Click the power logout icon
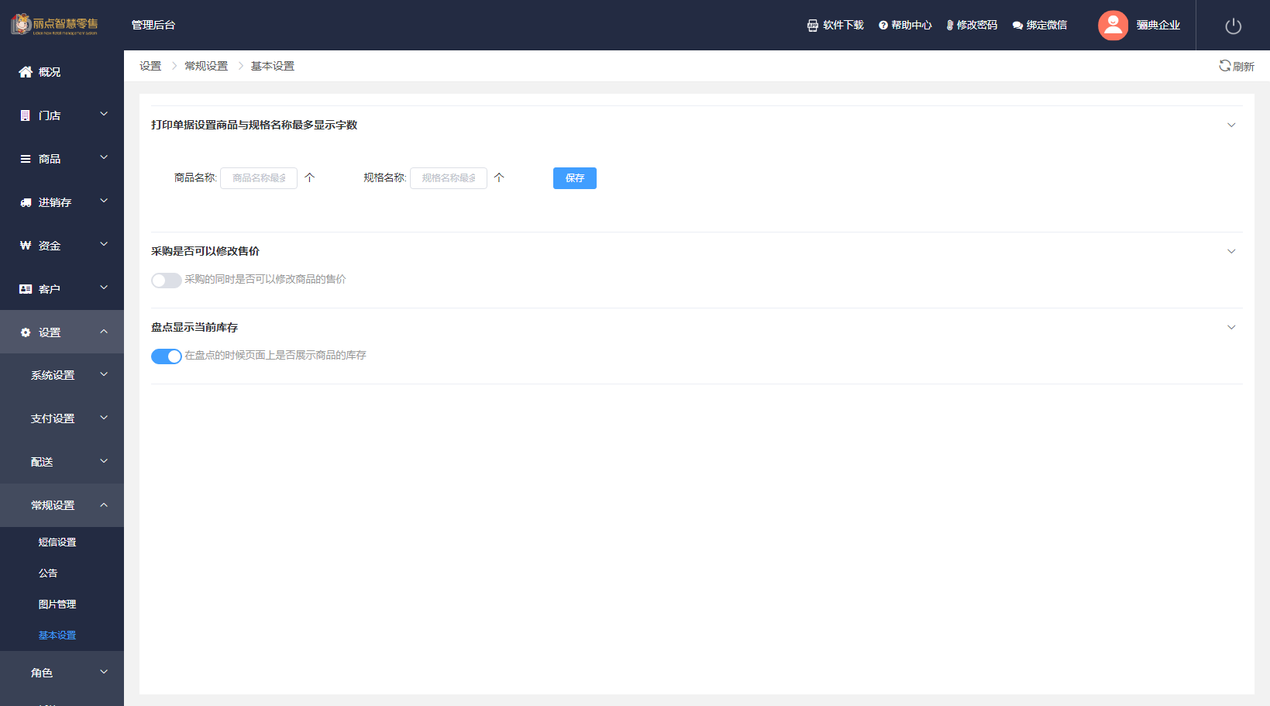This screenshot has width=1270, height=706. coord(1233,26)
